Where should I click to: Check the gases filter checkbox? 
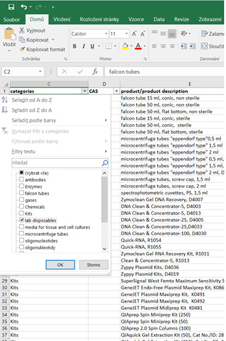[21, 200]
